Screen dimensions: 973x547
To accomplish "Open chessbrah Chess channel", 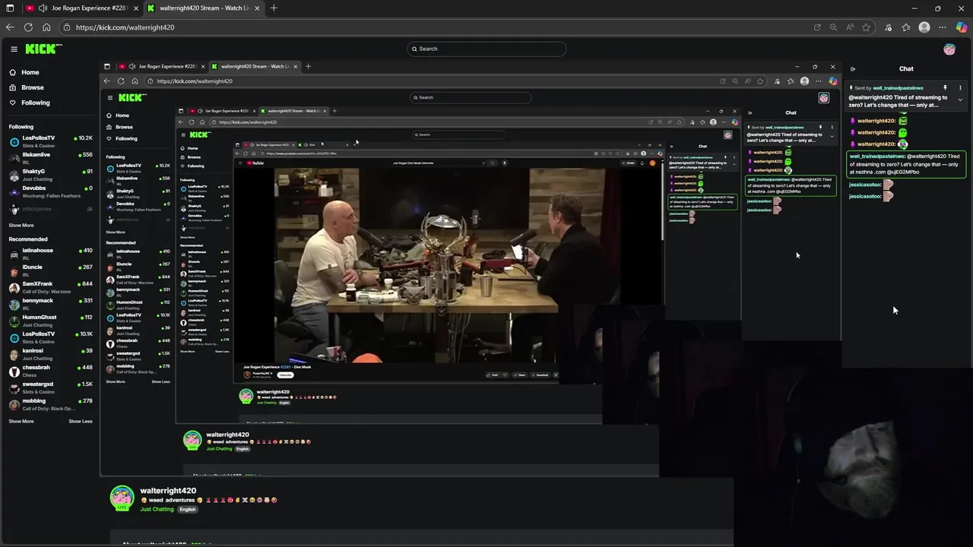I will 50,371.
